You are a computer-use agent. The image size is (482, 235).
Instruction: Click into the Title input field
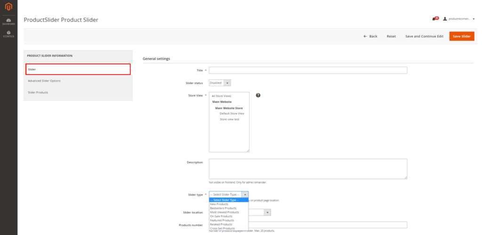[x=308, y=70]
